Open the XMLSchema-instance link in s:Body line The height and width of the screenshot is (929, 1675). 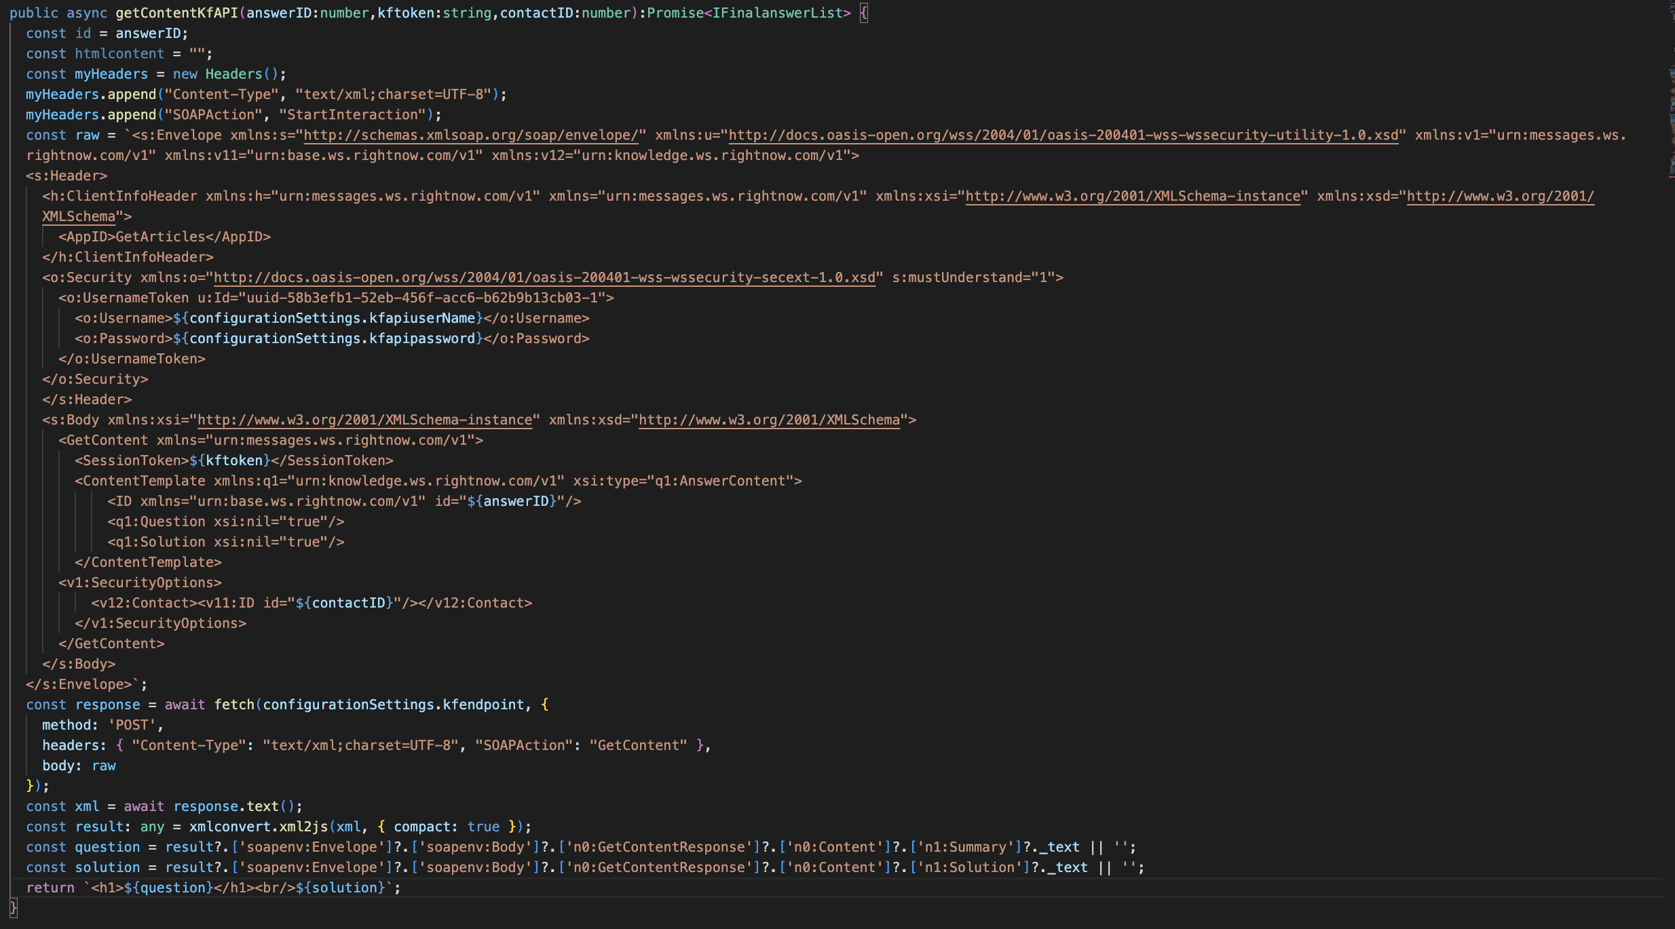click(x=364, y=420)
